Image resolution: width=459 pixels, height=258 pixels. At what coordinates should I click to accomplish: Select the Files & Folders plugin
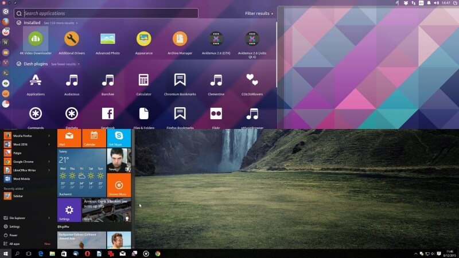coord(144,118)
